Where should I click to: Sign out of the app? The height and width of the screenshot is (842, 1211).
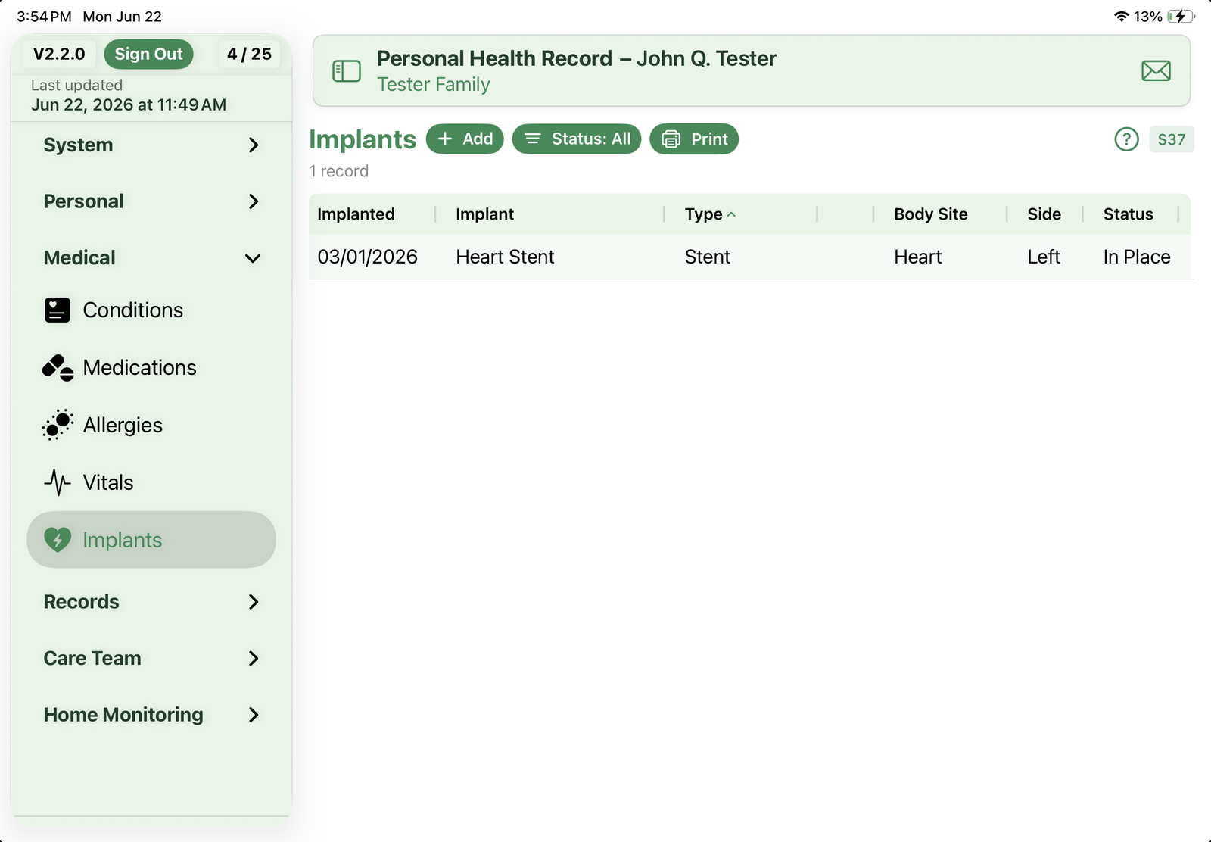point(148,55)
